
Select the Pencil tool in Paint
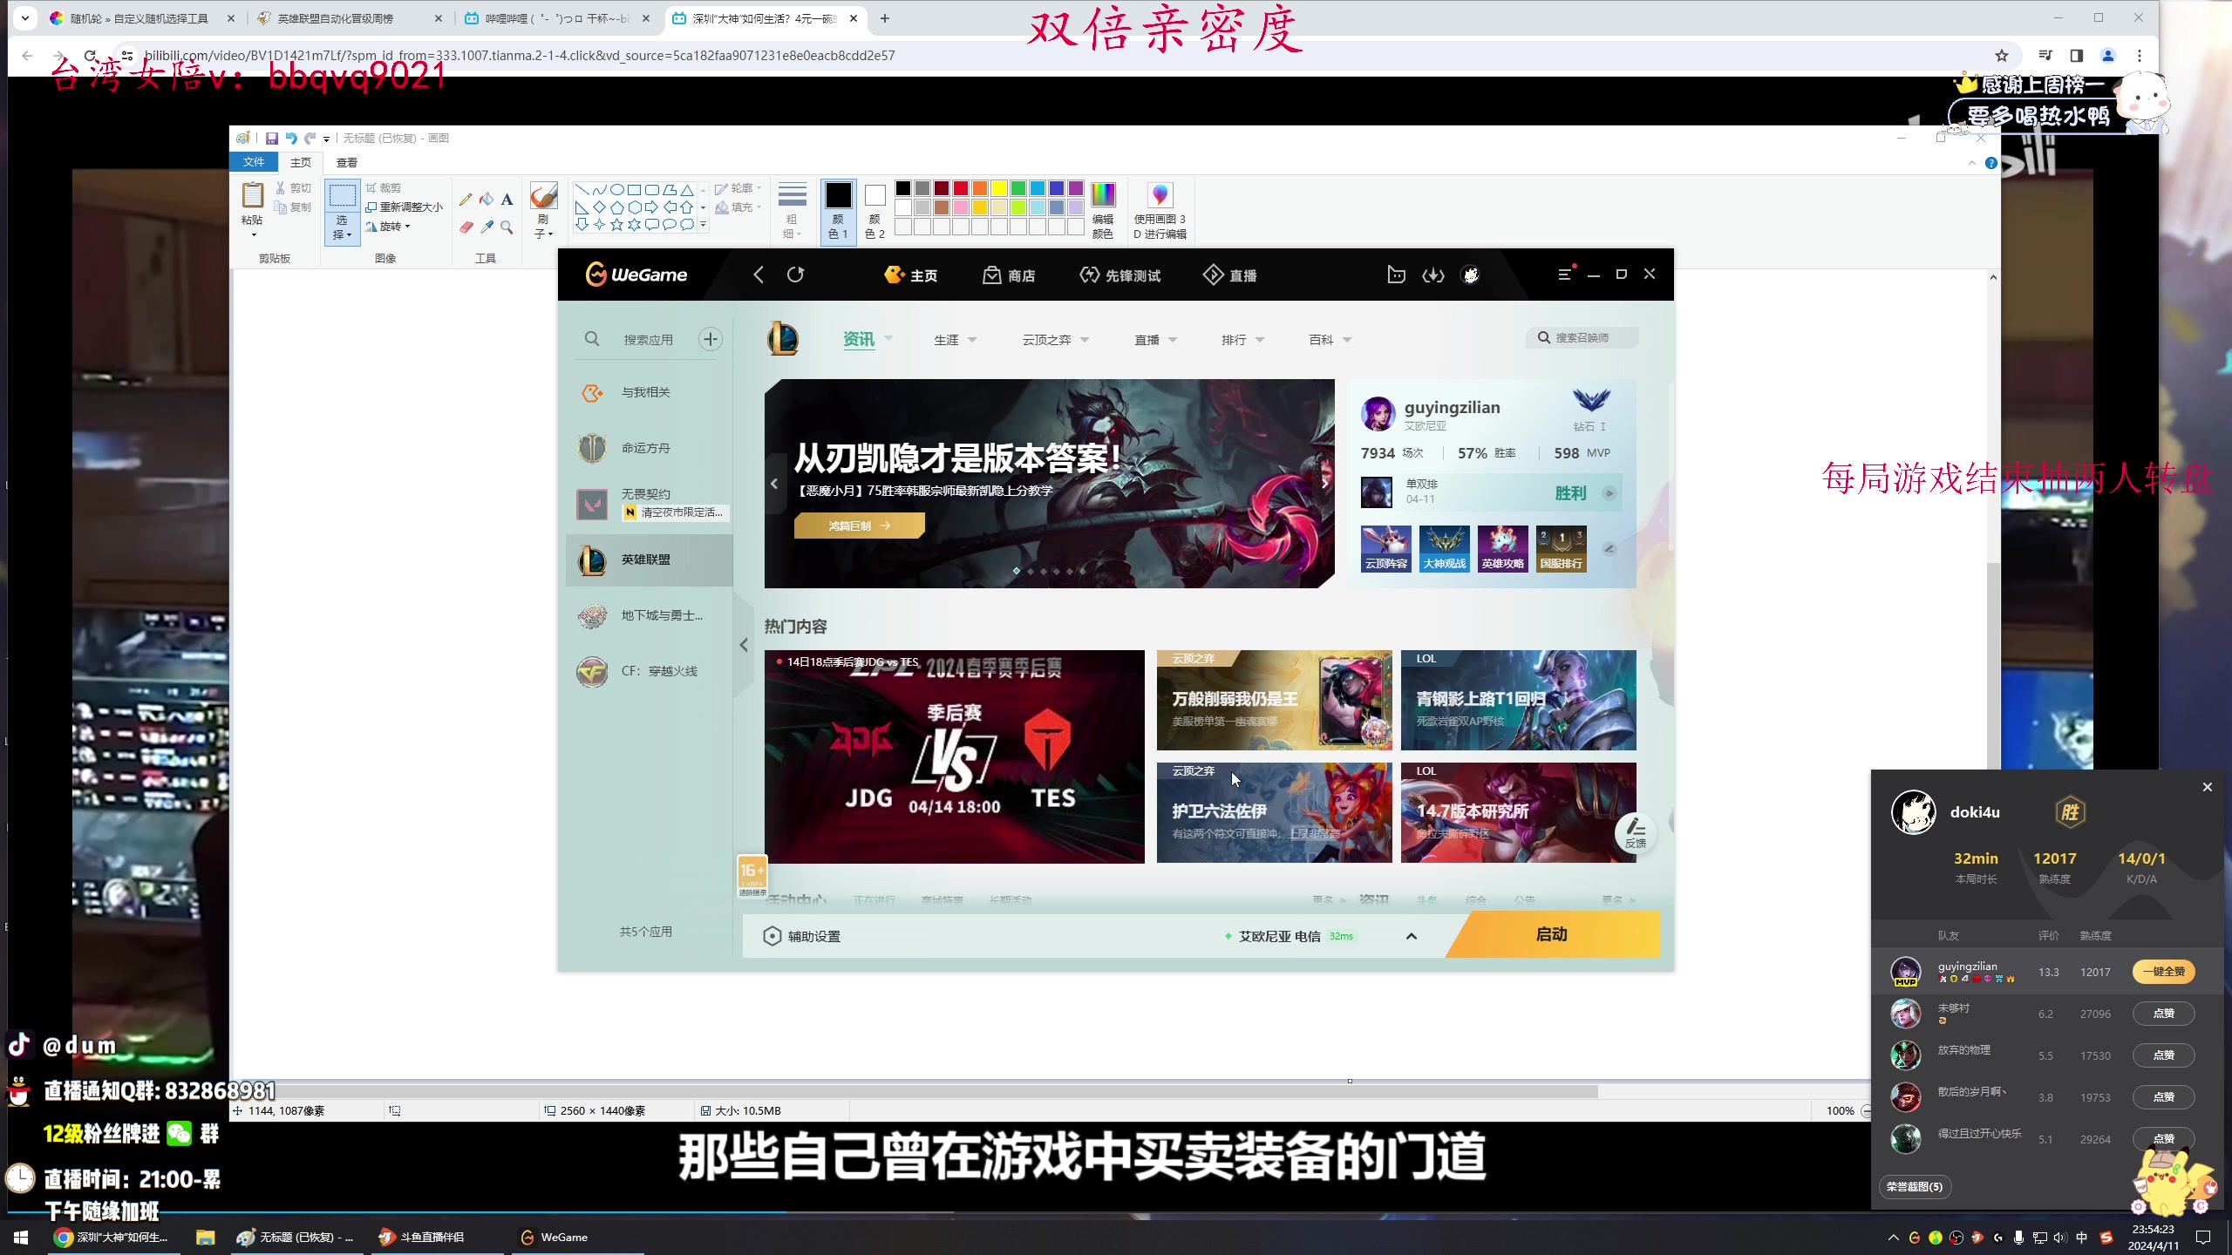click(466, 200)
